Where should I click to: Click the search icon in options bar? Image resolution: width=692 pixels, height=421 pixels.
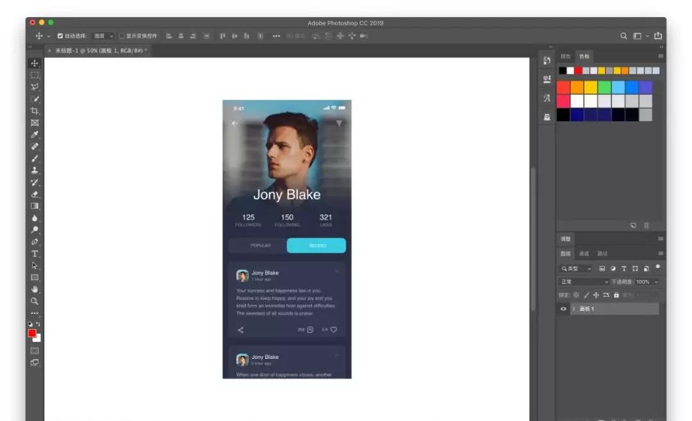point(623,36)
